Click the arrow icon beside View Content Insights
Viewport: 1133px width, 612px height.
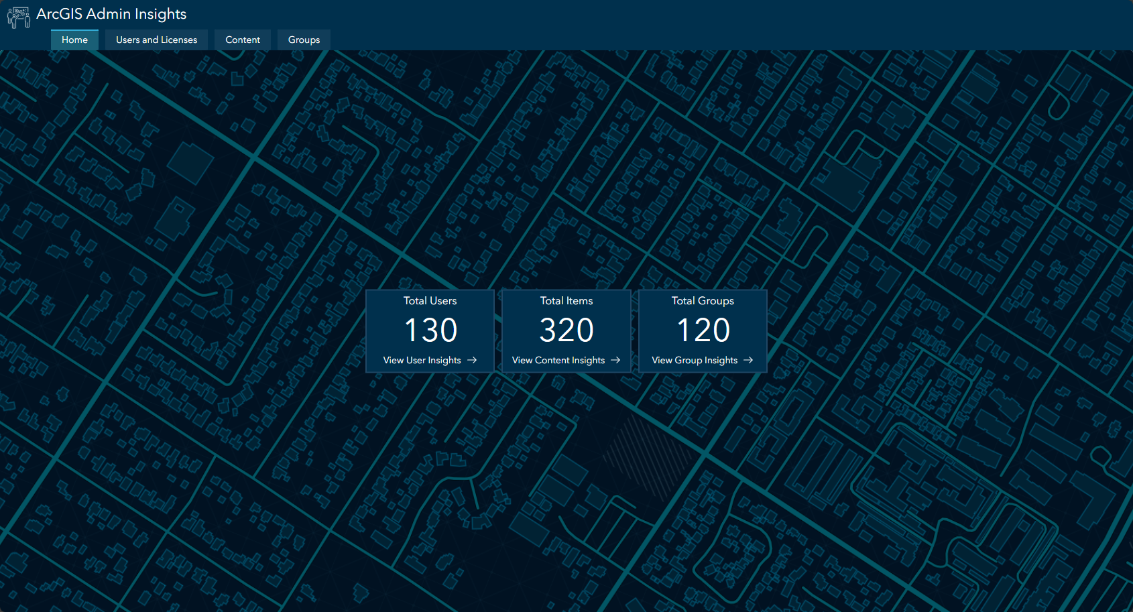[x=615, y=360]
